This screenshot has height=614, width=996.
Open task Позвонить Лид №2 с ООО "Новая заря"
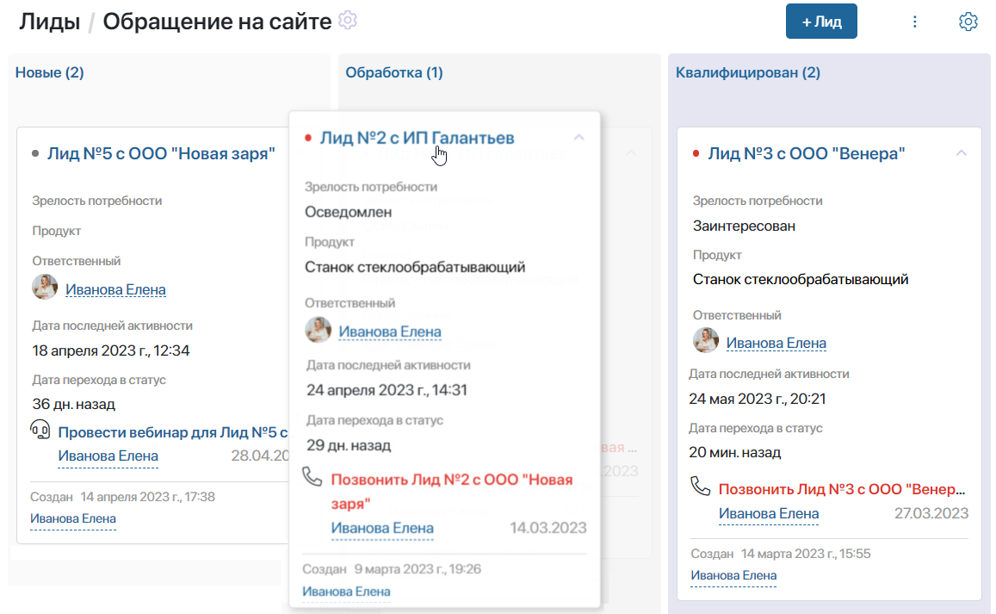click(452, 492)
